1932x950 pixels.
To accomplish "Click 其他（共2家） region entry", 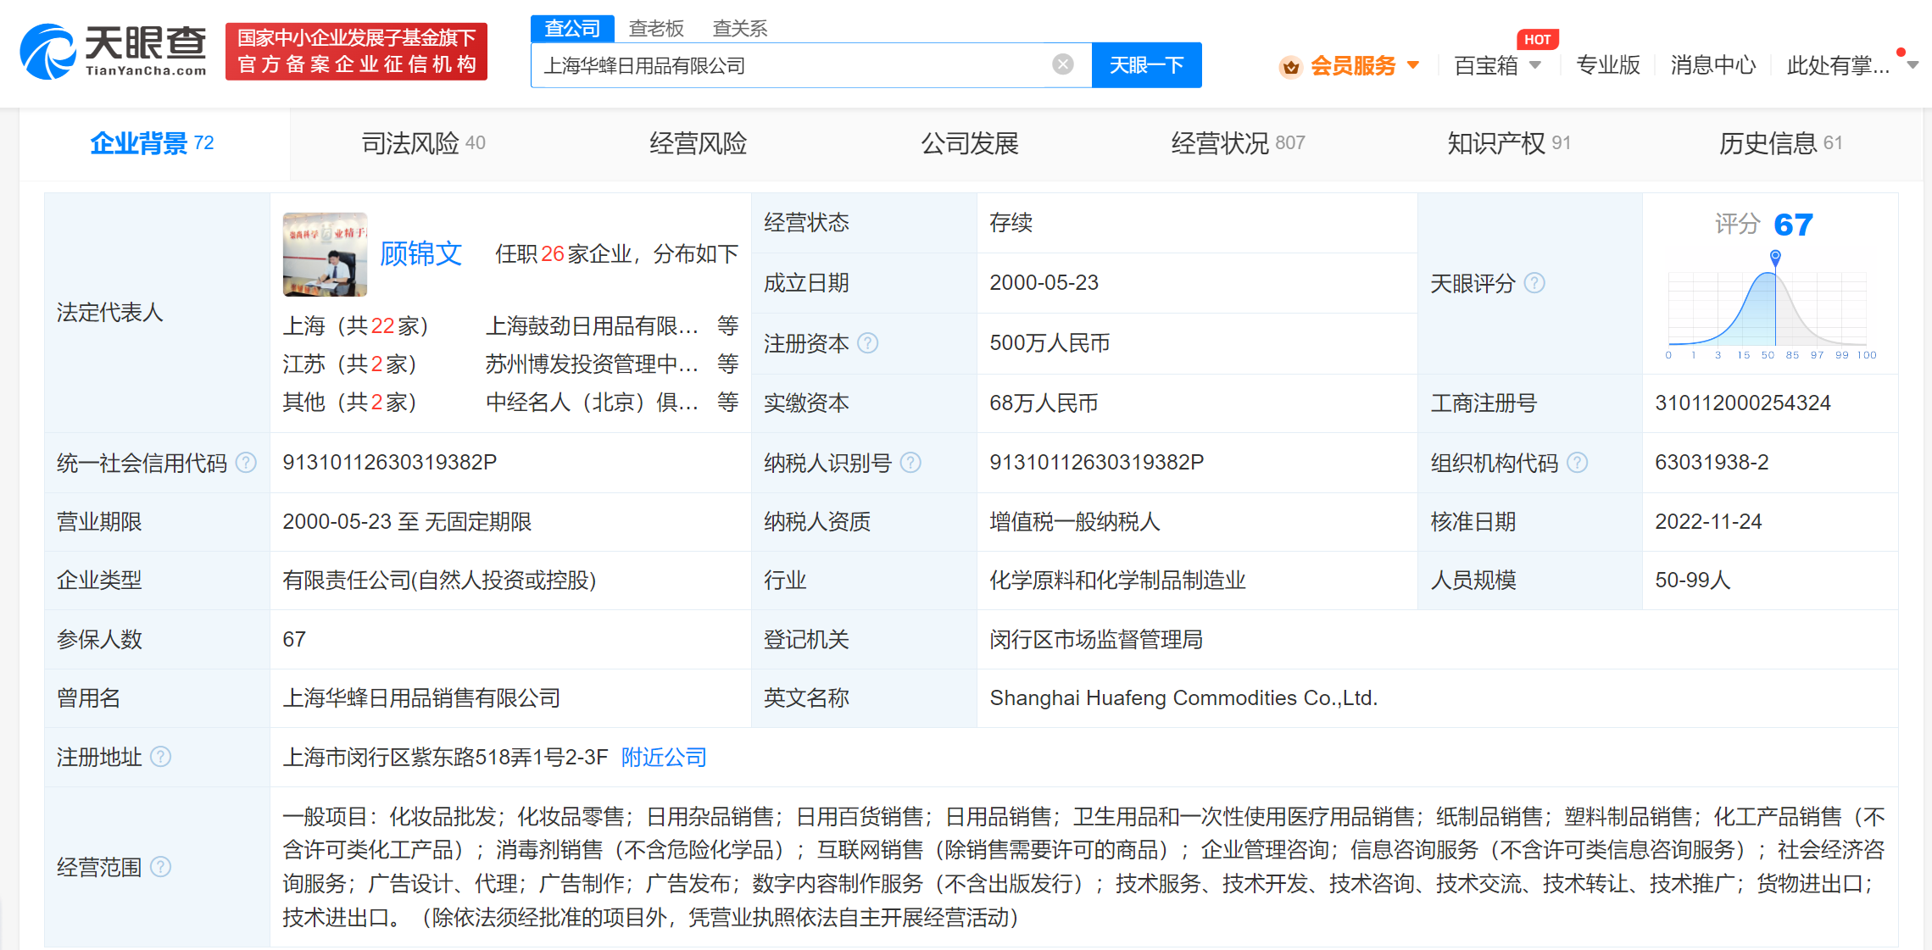I will coord(350,403).
